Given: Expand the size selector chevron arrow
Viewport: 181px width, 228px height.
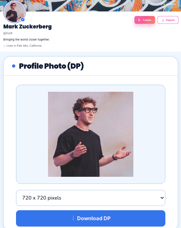Looking at the screenshot, I should pyautogui.click(x=162, y=198).
